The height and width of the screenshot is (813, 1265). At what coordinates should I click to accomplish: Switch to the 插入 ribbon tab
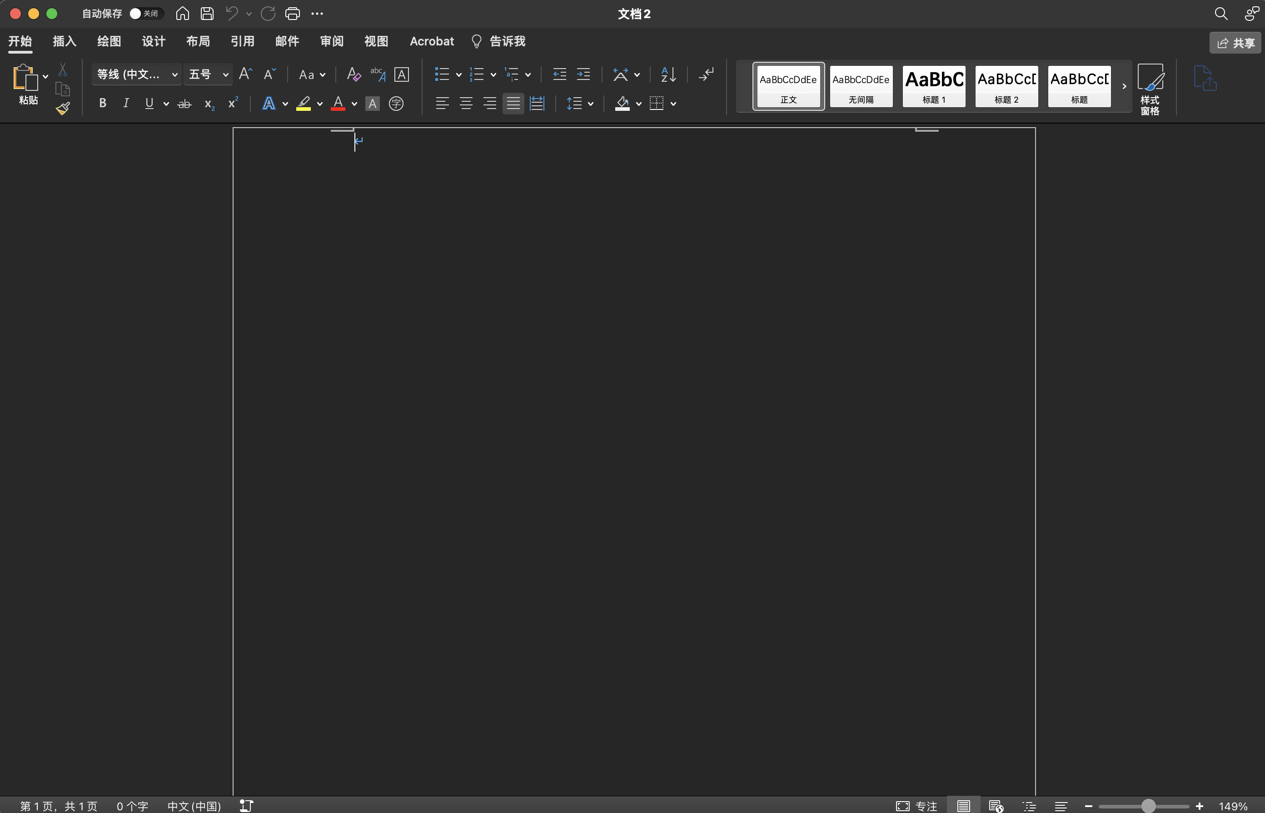pos(65,41)
